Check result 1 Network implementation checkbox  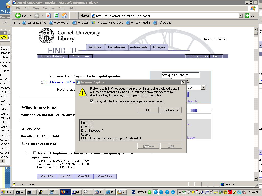[35, 153]
